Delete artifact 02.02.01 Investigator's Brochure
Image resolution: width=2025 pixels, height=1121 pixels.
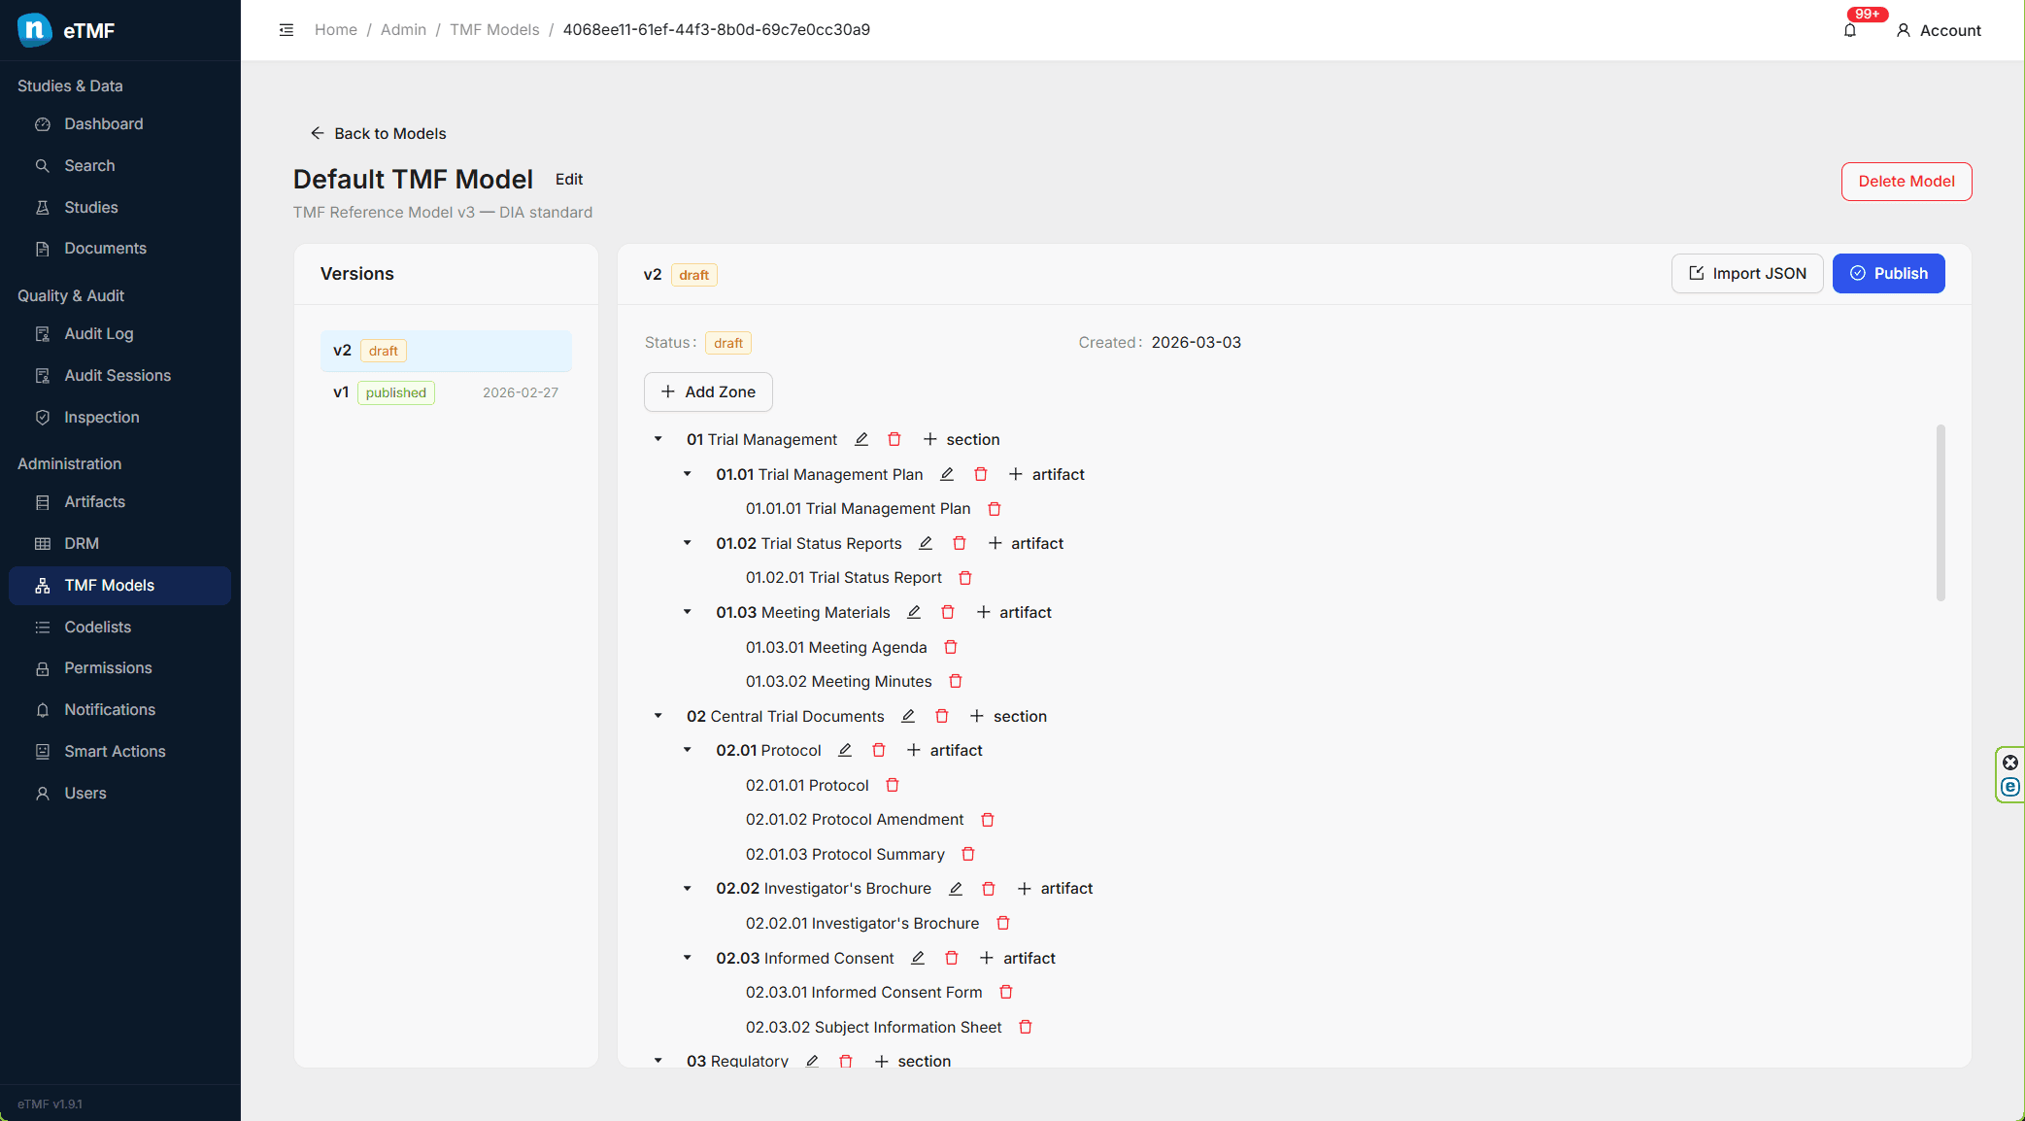pyautogui.click(x=1003, y=923)
